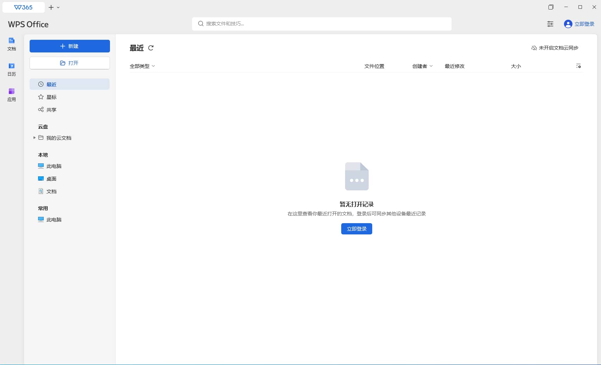Open the tab list dropdown arrow
This screenshot has height=365, width=601.
pyautogui.click(x=58, y=7)
